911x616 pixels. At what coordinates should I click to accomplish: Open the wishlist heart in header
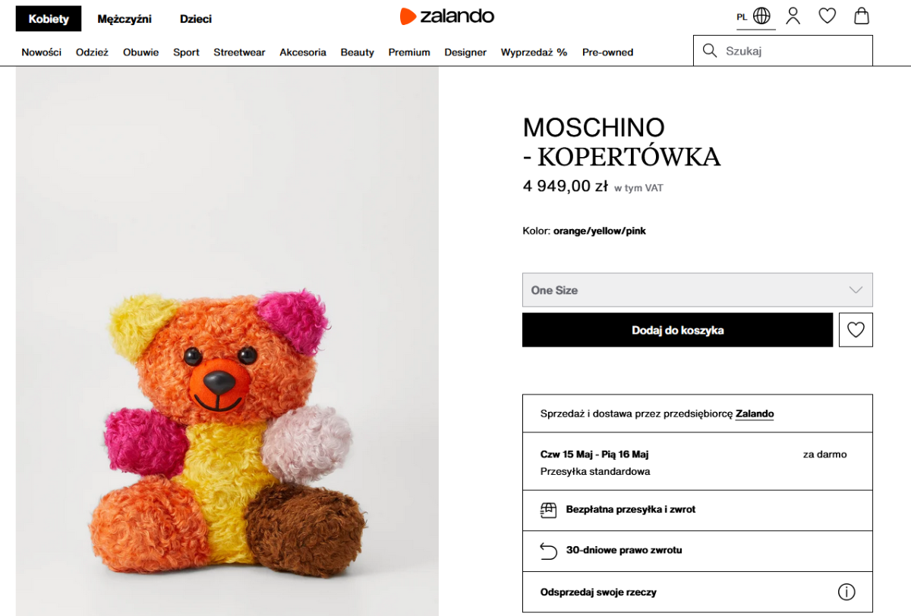[x=827, y=16]
